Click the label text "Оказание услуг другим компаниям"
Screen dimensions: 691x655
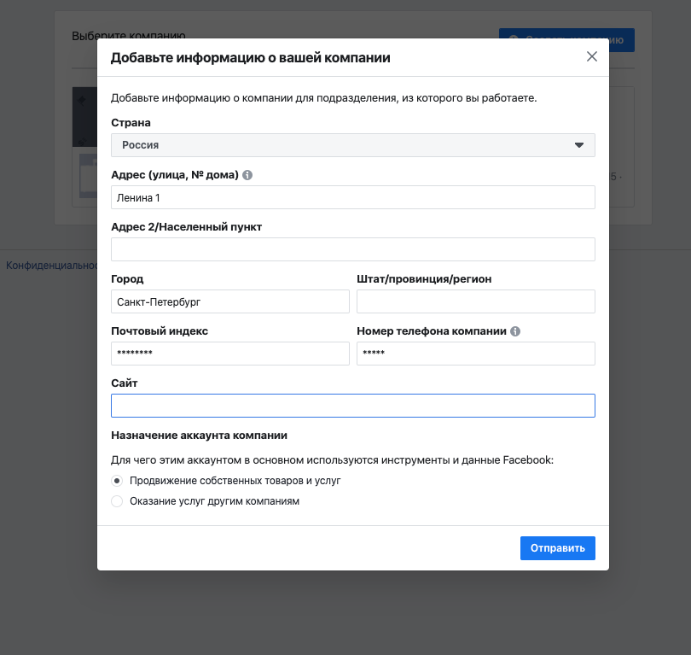pyautogui.click(x=214, y=501)
